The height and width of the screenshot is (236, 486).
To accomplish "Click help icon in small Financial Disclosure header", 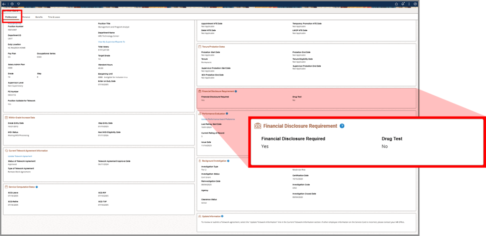I will point(236,91).
